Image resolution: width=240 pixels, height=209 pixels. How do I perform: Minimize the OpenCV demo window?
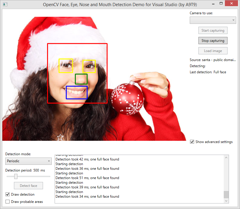pos(213,4)
